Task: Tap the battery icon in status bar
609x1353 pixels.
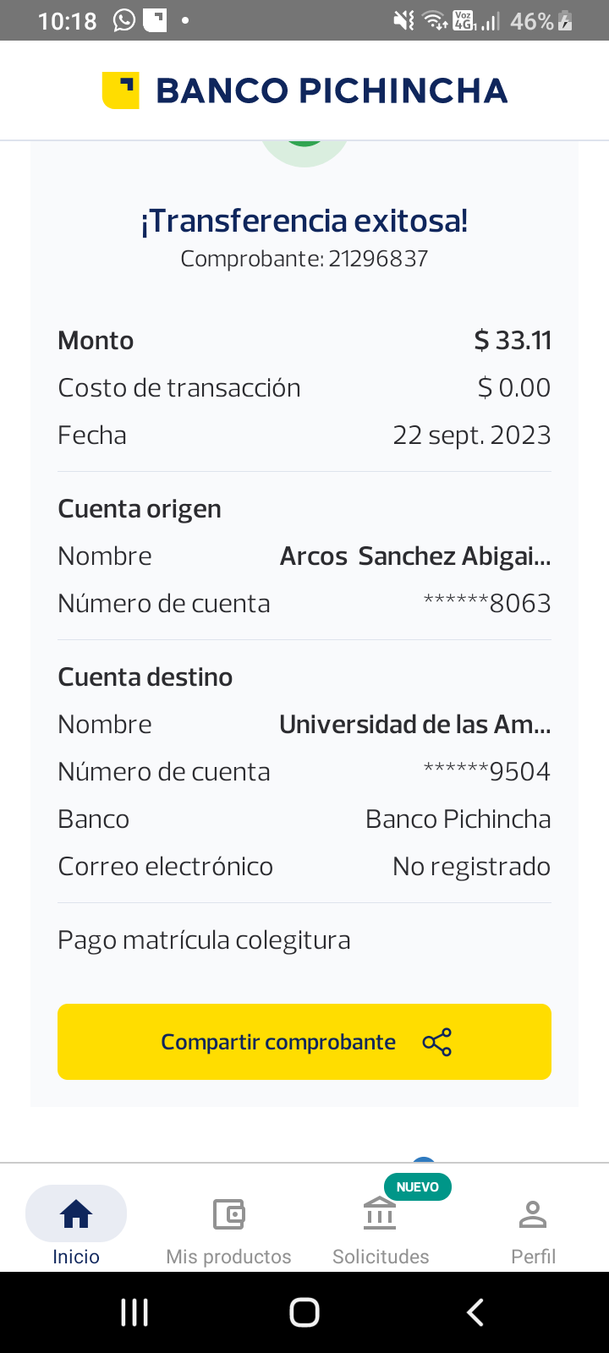Action: pyautogui.click(x=566, y=21)
